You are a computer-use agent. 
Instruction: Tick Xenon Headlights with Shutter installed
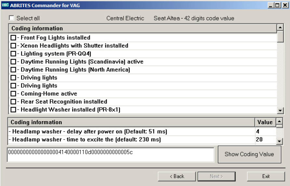tap(13, 46)
